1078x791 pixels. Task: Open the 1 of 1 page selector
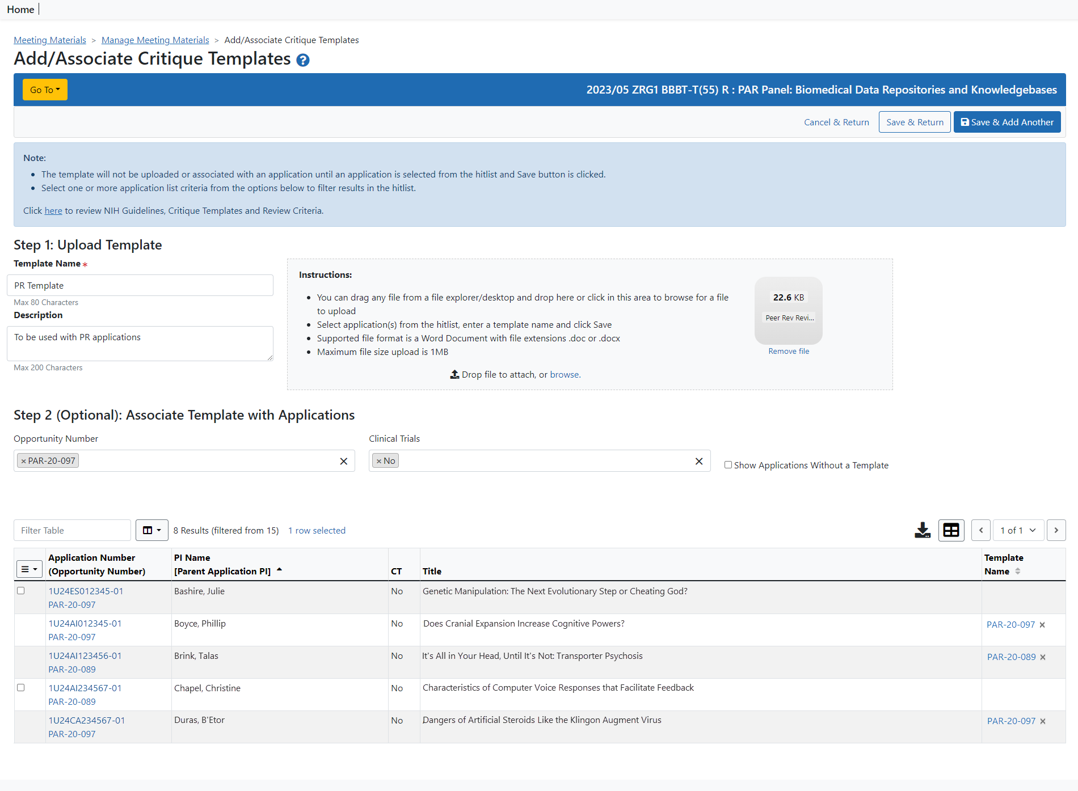point(1018,530)
